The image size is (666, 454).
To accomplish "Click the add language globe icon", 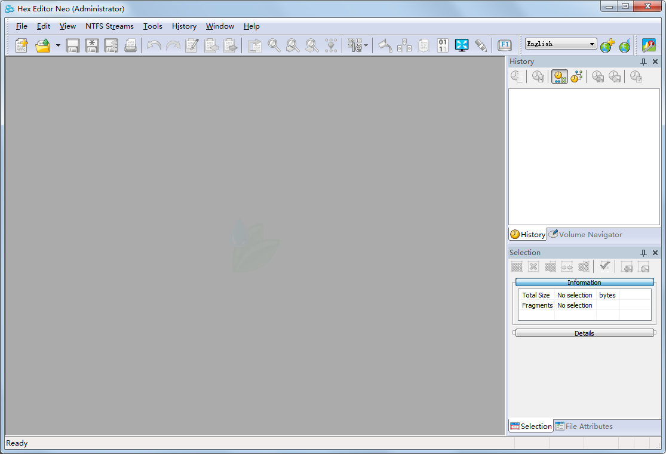I will coord(607,45).
